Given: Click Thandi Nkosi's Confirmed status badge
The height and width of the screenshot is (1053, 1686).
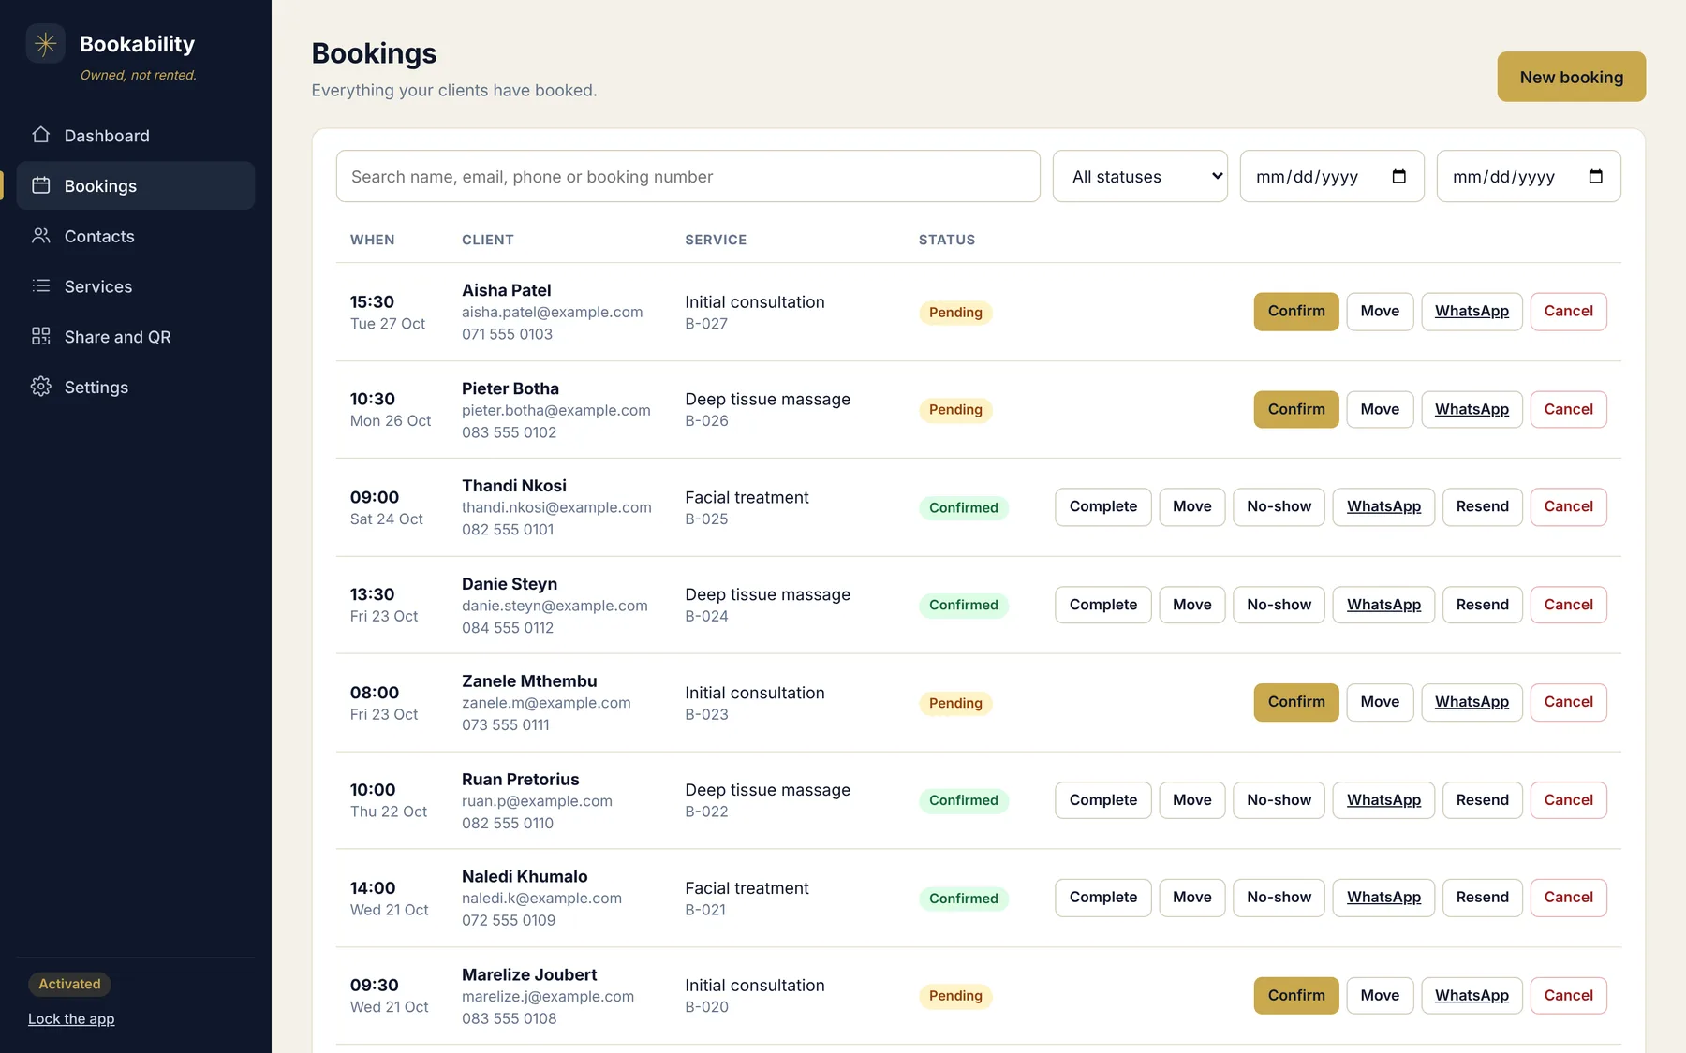Looking at the screenshot, I should coord(964,507).
